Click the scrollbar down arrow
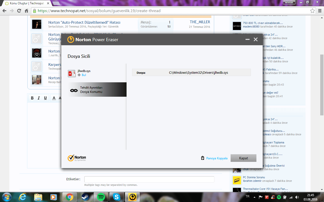 tap(322, 189)
